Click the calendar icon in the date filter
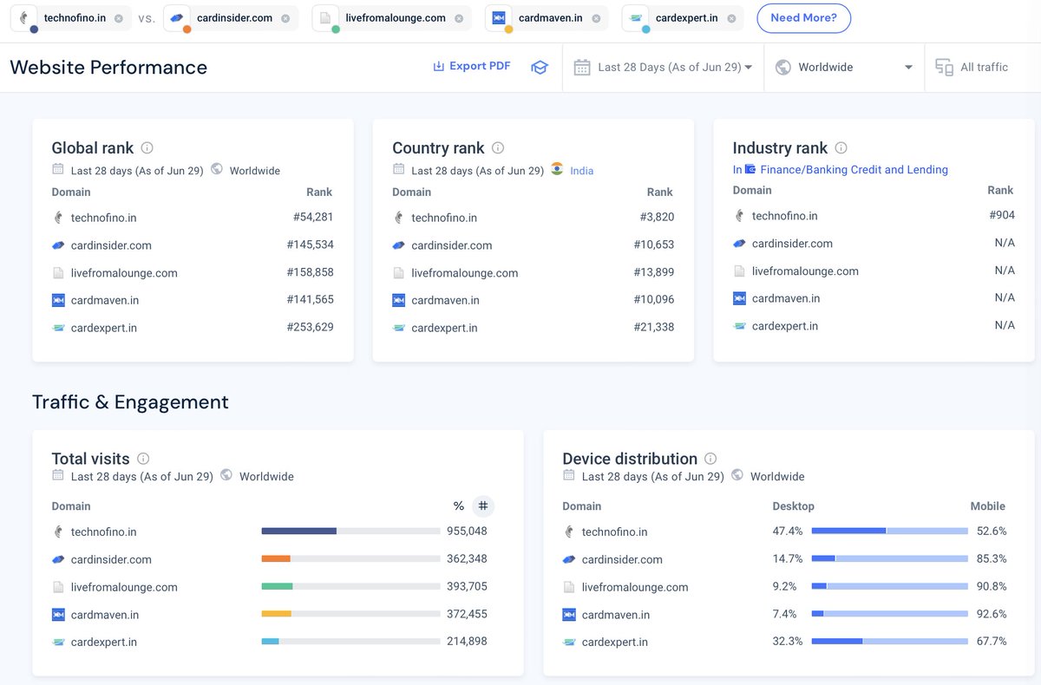1041x685 pixels. click(582, 67)
